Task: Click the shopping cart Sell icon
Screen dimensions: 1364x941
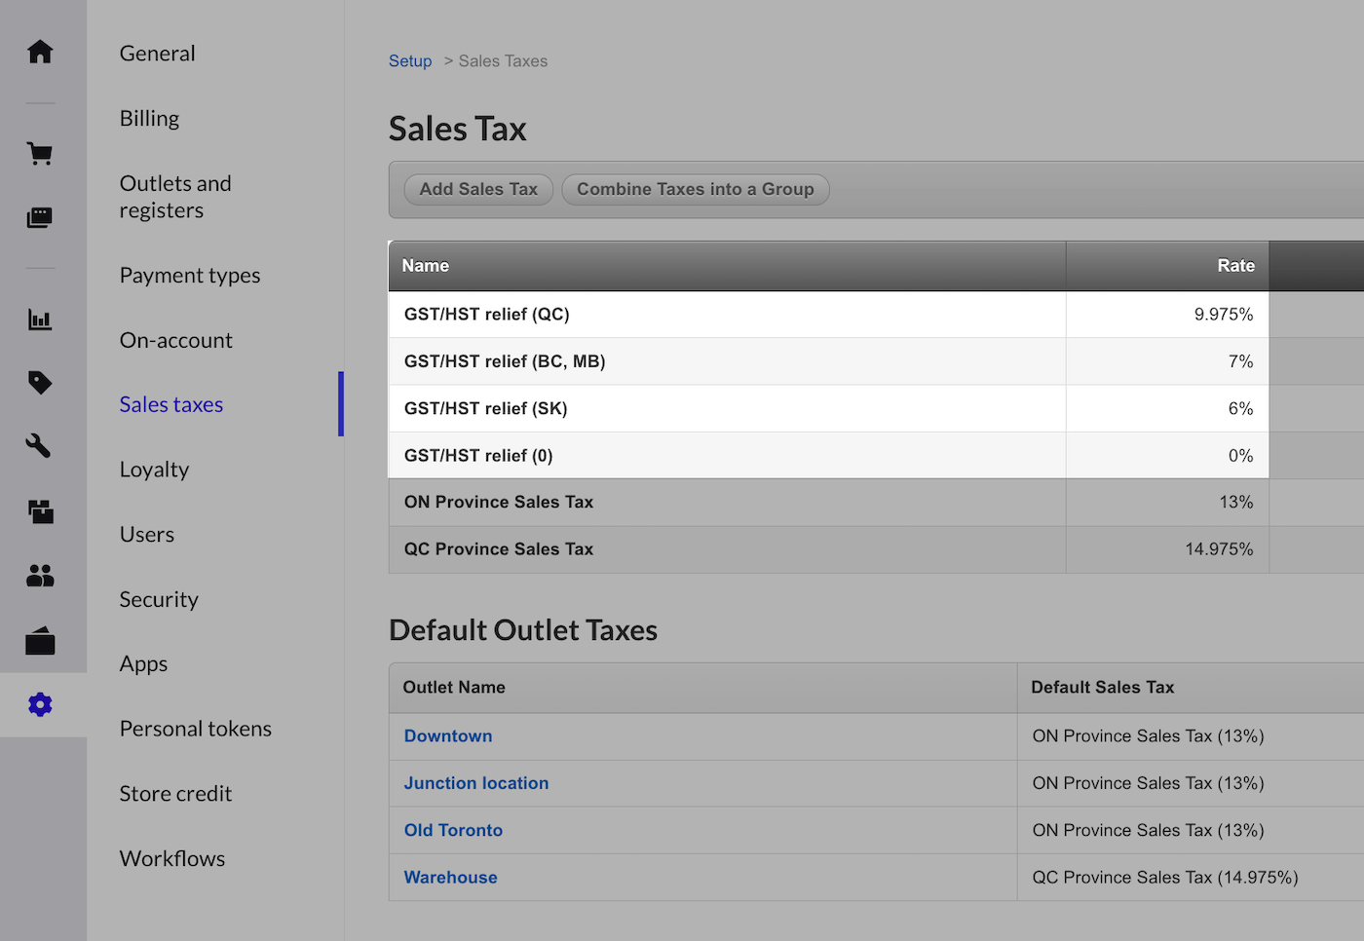Action: tap(40, 154)
